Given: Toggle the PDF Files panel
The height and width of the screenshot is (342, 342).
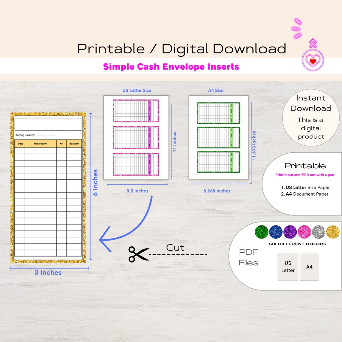Looking at the screenshot, I should coord(248,257).
